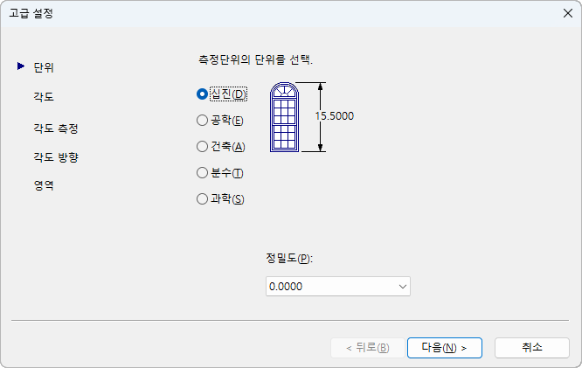Click the 15.5000 dimension sample text
The height and width of the screenshot is (368, 582).
pyautogui.click(x=335, y=116)
